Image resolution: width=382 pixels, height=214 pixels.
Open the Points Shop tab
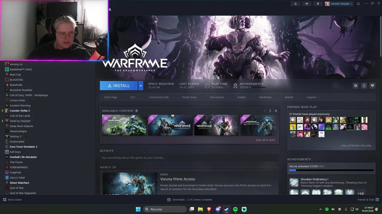(189, 97)
